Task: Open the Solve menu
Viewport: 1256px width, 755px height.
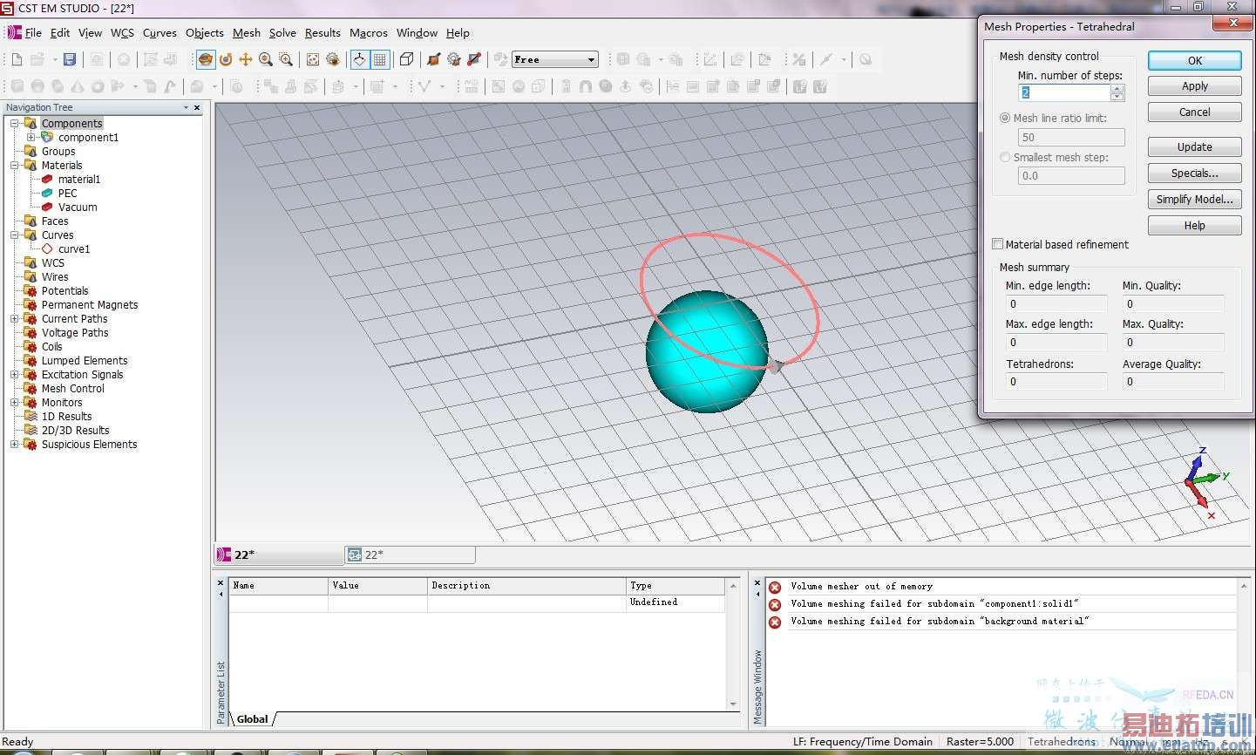Action: [282, 33]
